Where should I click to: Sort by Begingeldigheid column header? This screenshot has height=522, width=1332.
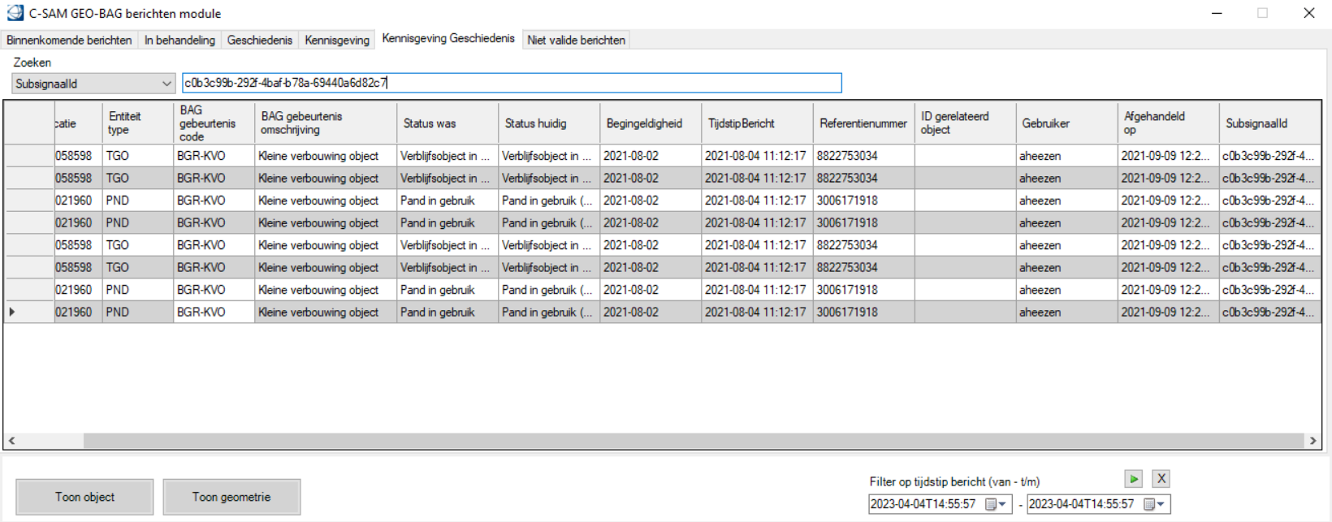point(651,123)
